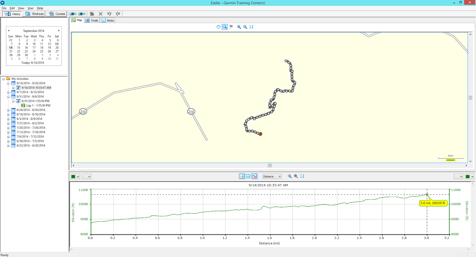
Task: Delete the selected item with the X icon
Action: click(101, 14)
